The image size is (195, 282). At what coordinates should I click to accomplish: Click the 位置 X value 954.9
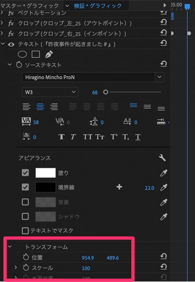tap(88, 258)
